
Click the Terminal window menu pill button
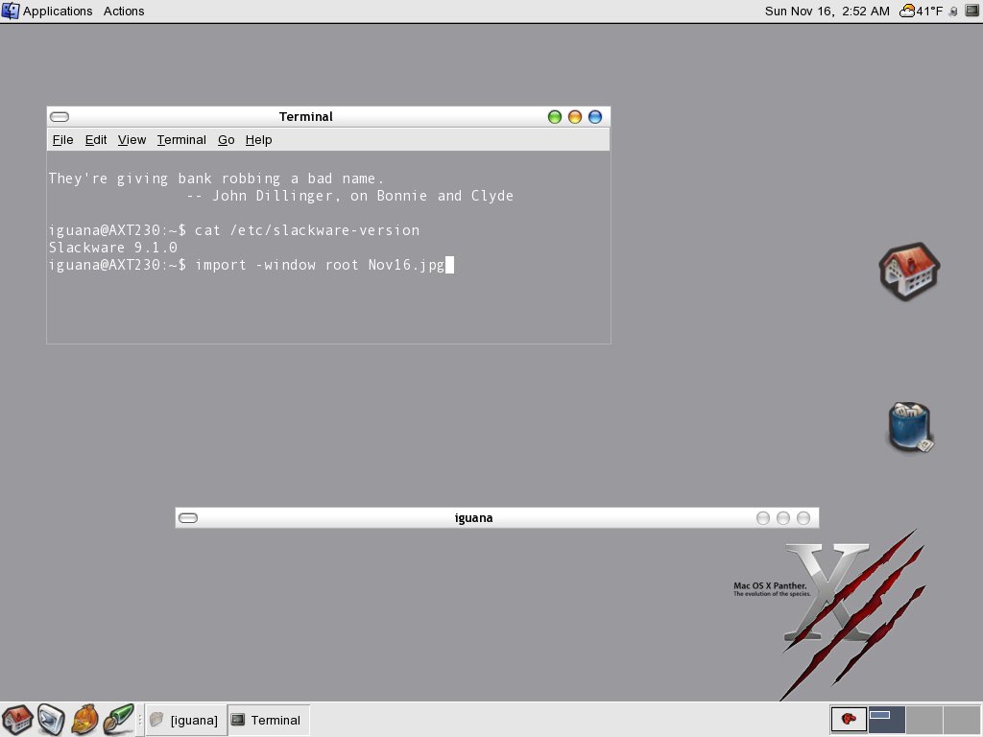[x=60, y=116]
